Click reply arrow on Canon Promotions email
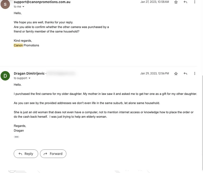 pos(185,2)
